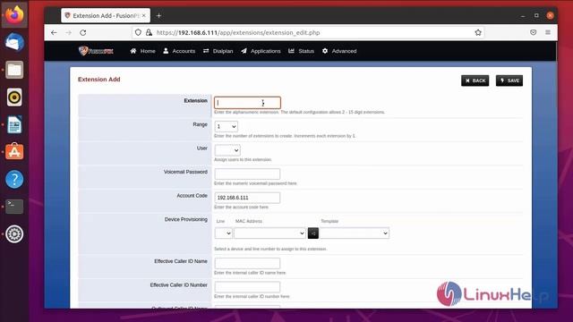Open the MAC Address dropdown
573x322 pixels.
[269, 233]
